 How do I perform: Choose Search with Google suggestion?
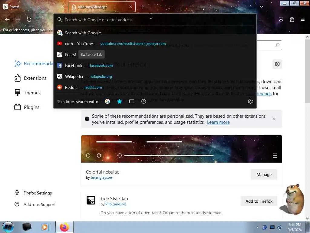[155, 33]
